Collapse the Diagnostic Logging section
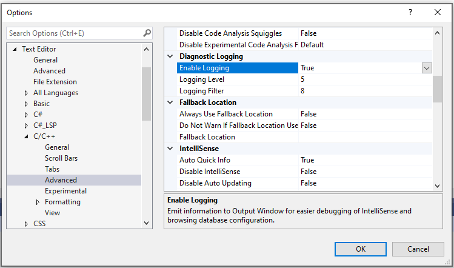The height and width of the screenshot is (268, 454). pos(170,56)
